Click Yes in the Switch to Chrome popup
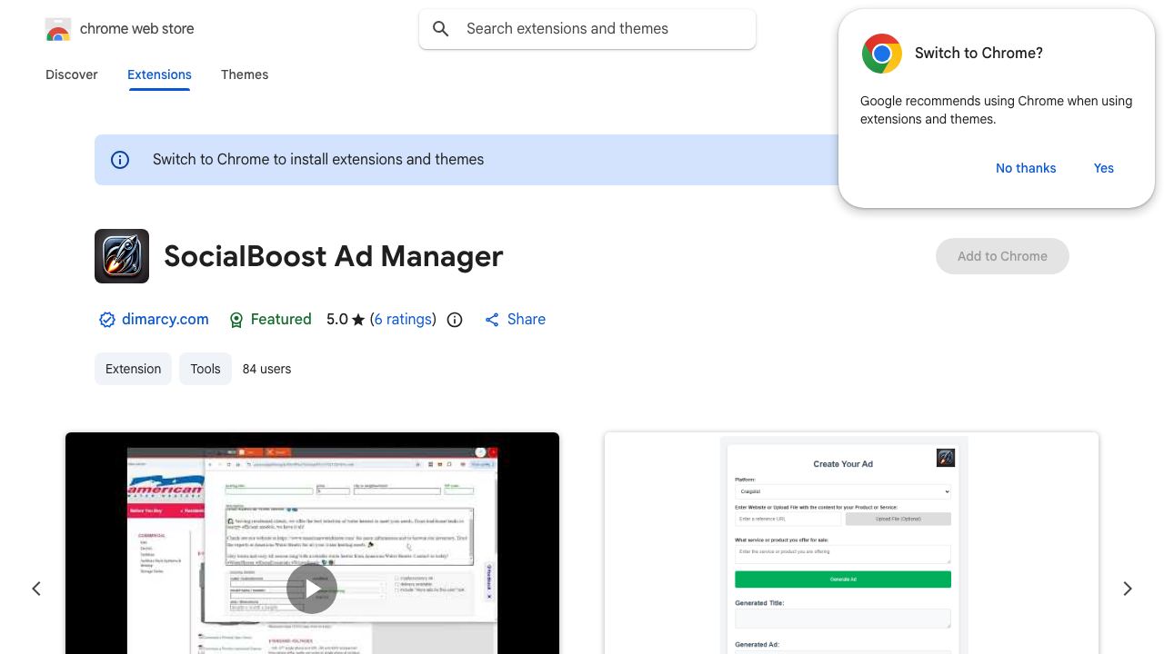The width and height of the screenshot is (1164, 654). pos(1104,168)
